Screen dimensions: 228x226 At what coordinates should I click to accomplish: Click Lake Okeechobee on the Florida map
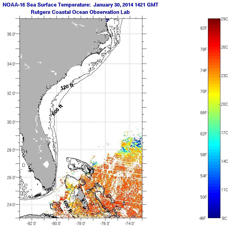(46, 164)
